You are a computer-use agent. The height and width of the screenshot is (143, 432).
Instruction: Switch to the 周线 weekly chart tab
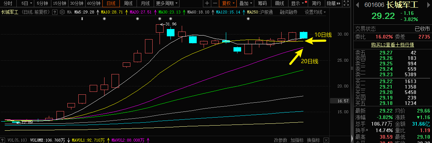[x=128, y=4]
